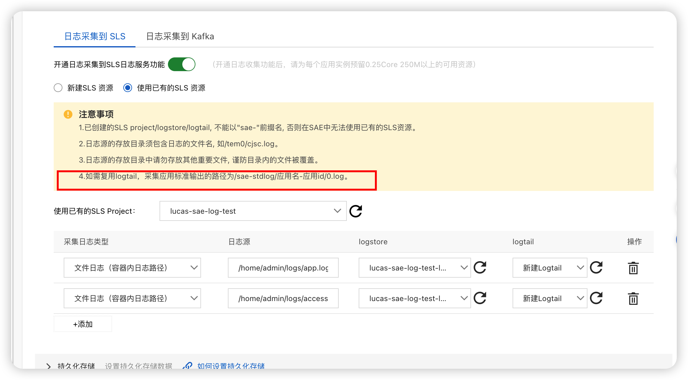Open 新建Logtail dropdown in app.log row
The image size is (688, 380).
point(550,268)
